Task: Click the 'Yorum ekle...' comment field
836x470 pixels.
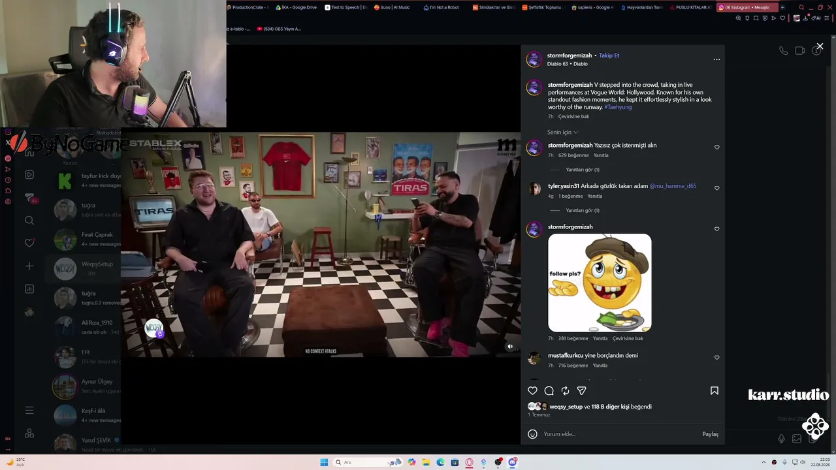Action: pyautogui.click(x=620, y=434)
